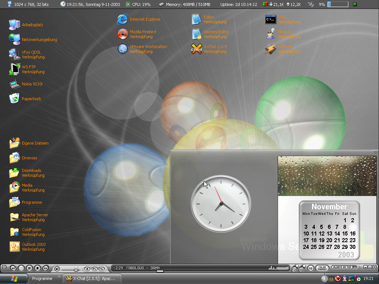Screen dimensions: 379x284
Task: Open the Windows Start button
Action: [14, 278]
